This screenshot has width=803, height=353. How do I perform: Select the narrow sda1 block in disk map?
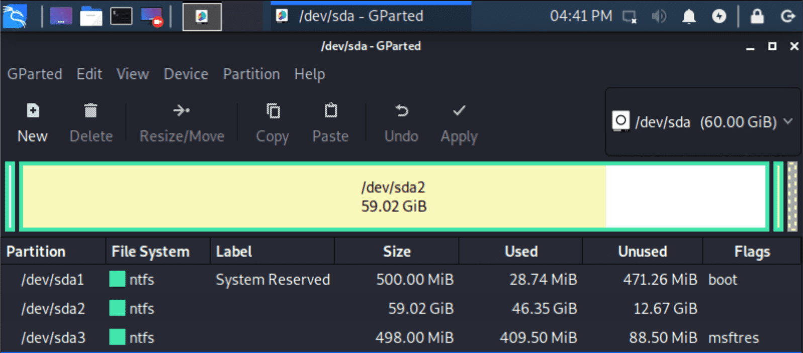point(10,197)
